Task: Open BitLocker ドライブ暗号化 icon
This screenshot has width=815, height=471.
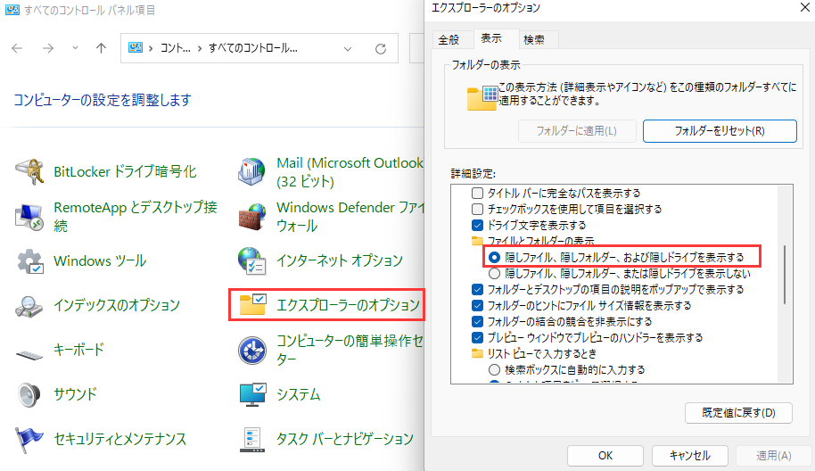Action: click(30, 171)
